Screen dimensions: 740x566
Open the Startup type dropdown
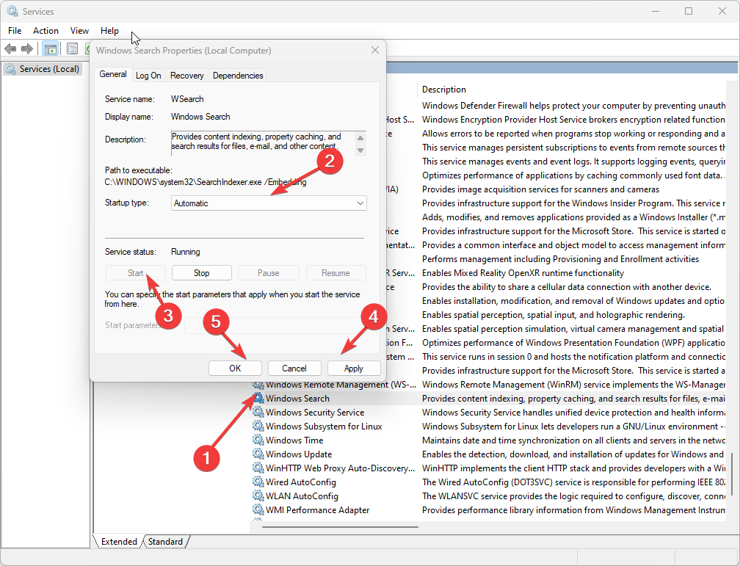tap(269, 203)
